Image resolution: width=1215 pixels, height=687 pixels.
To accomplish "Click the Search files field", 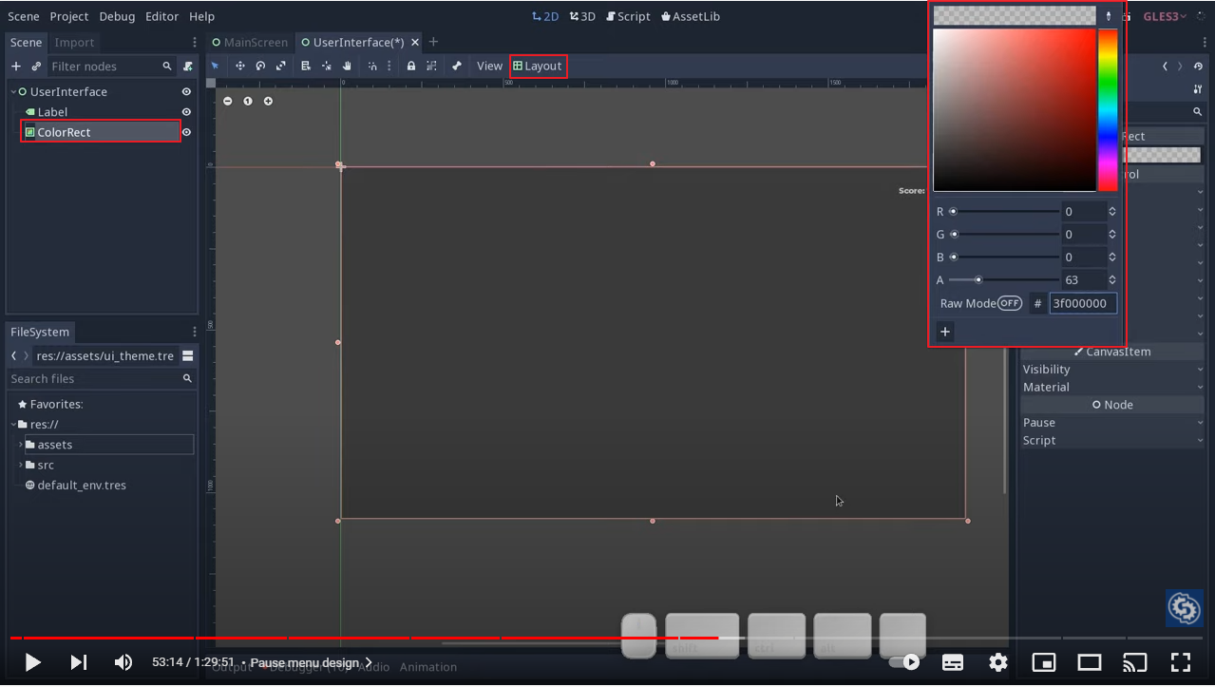I will pos(101,378).
